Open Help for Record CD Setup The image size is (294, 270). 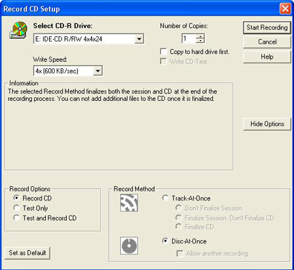[267, 57]
